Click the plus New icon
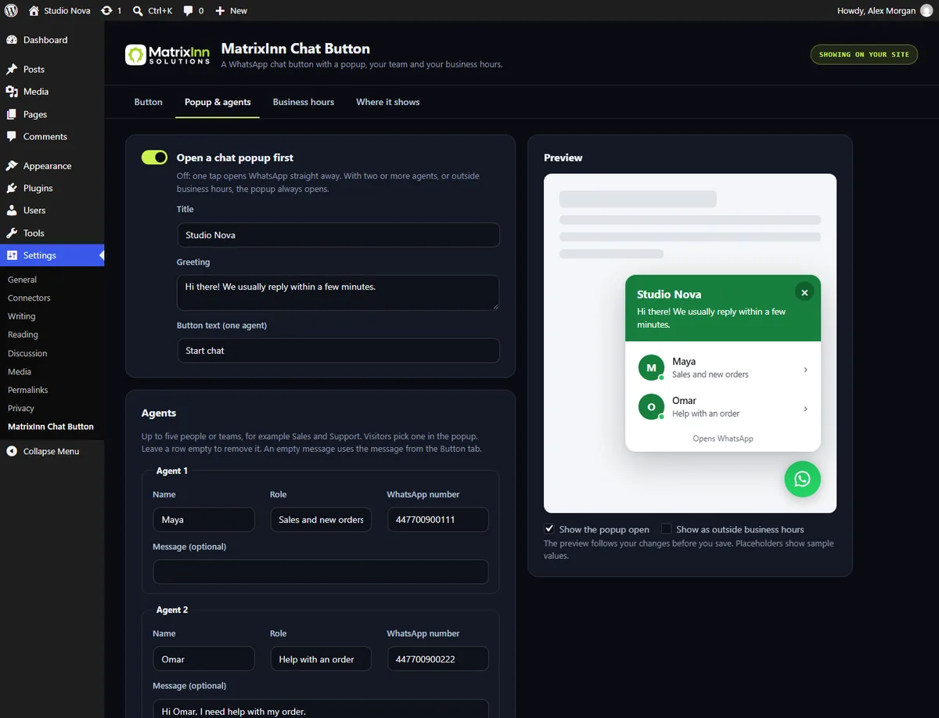This screenshot has width=939, height=718. 220,11
